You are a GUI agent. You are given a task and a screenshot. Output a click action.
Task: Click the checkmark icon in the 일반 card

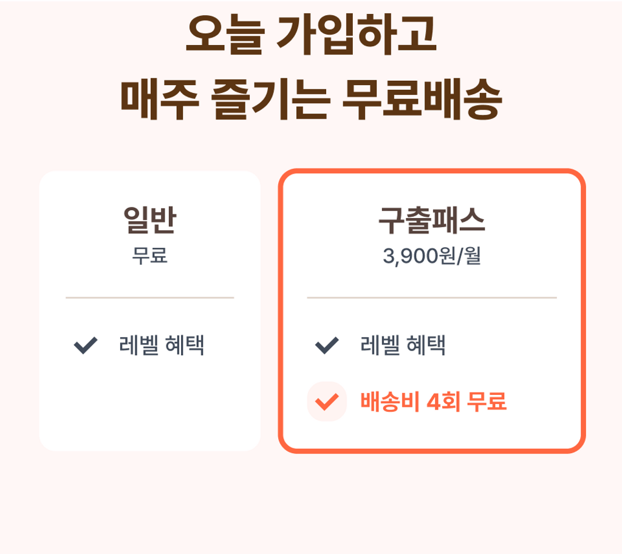point(86,346)
